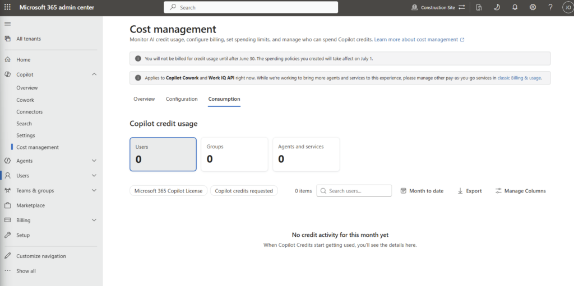574x286 pixels.
Task: Open help question mark icon
Action: coord(550,7)
